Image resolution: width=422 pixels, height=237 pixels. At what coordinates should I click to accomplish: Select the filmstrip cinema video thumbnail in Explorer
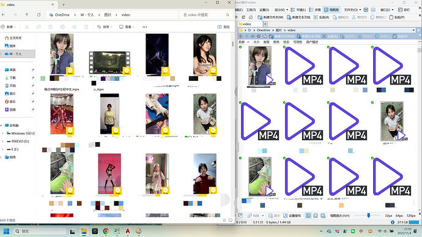click(x=109, y=63)
